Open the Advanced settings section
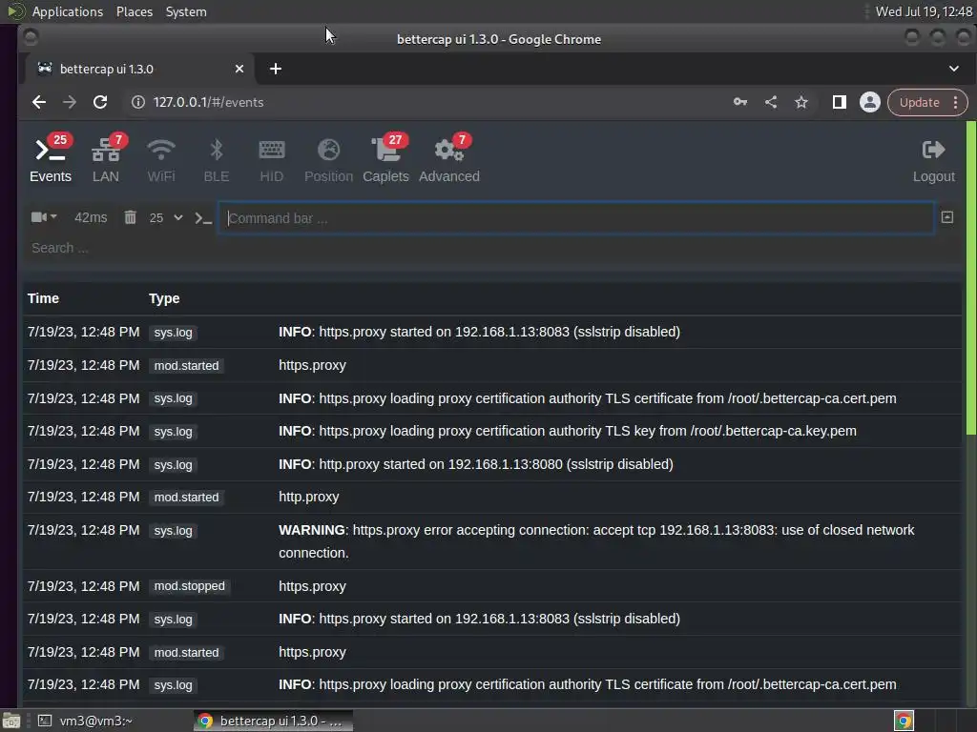This screenshot has height=732, width=977. (449, 159)
